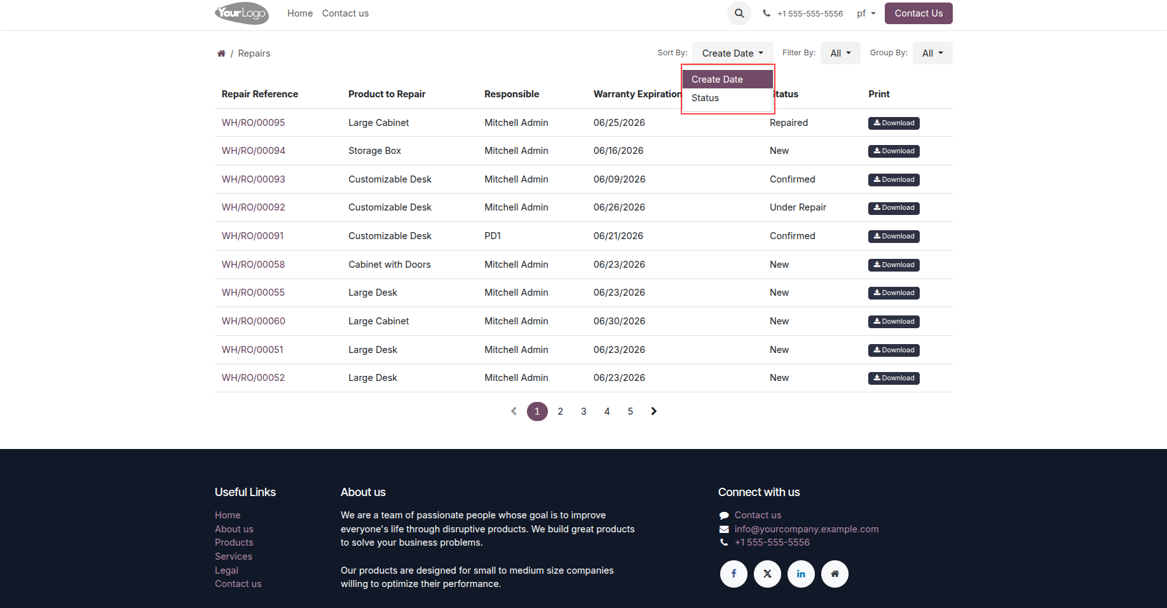
Task: Open the Group By All dropdown
Action: tap(932, 53)
